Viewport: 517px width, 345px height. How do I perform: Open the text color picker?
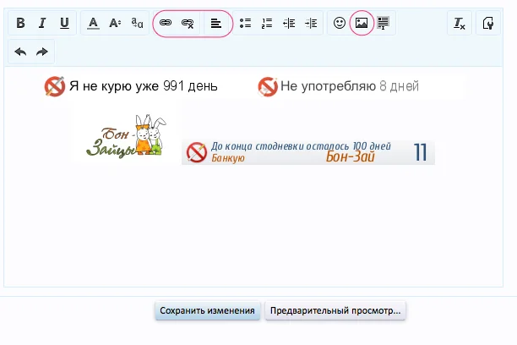pyautogui.click(x=94, y=24)
